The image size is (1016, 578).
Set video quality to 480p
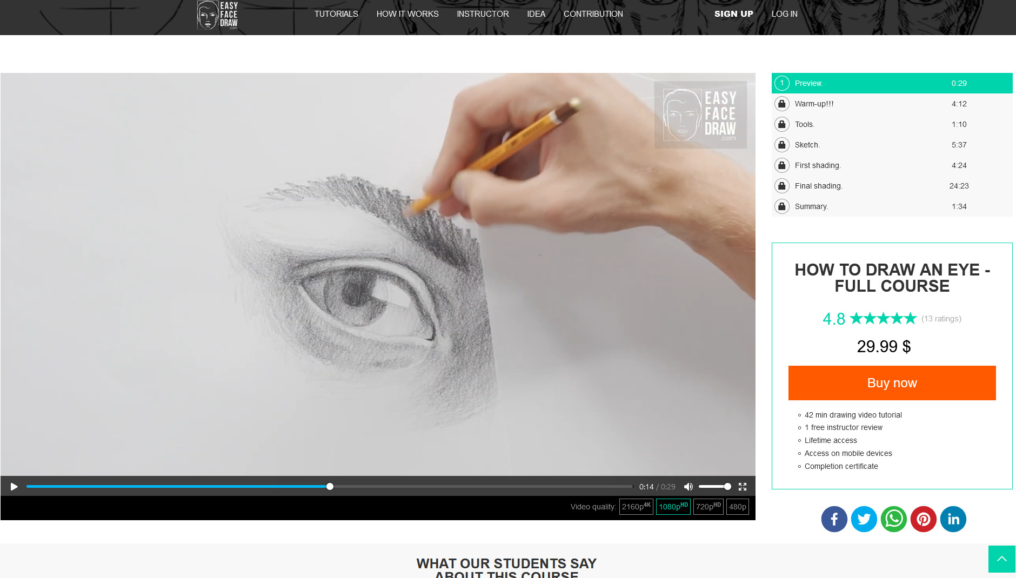737,507
